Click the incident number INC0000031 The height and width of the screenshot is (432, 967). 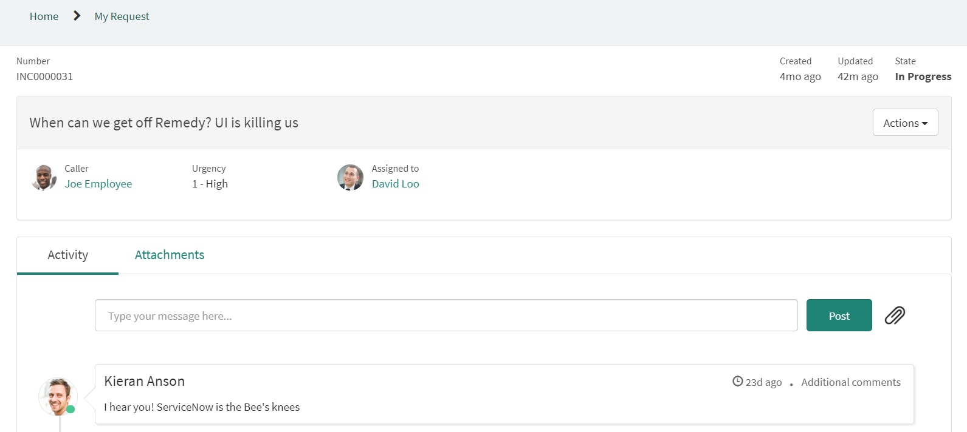click(45, 76)
